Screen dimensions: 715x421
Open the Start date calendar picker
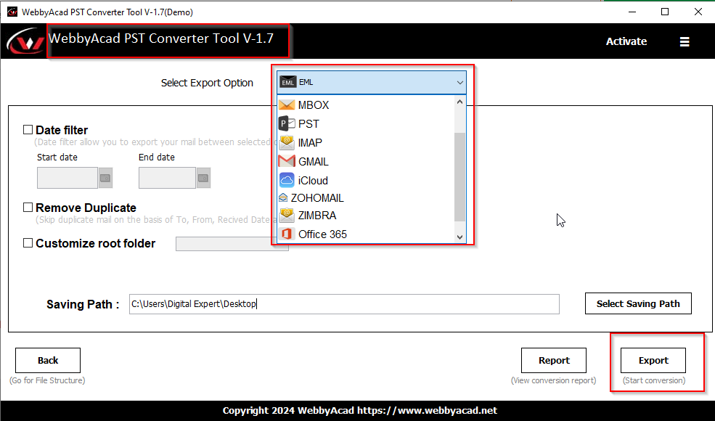point(105,178)
